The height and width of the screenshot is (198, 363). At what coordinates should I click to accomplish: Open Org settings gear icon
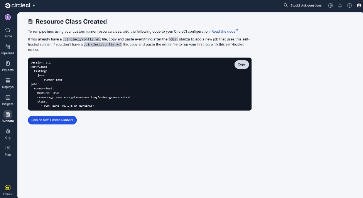point(8,131)
